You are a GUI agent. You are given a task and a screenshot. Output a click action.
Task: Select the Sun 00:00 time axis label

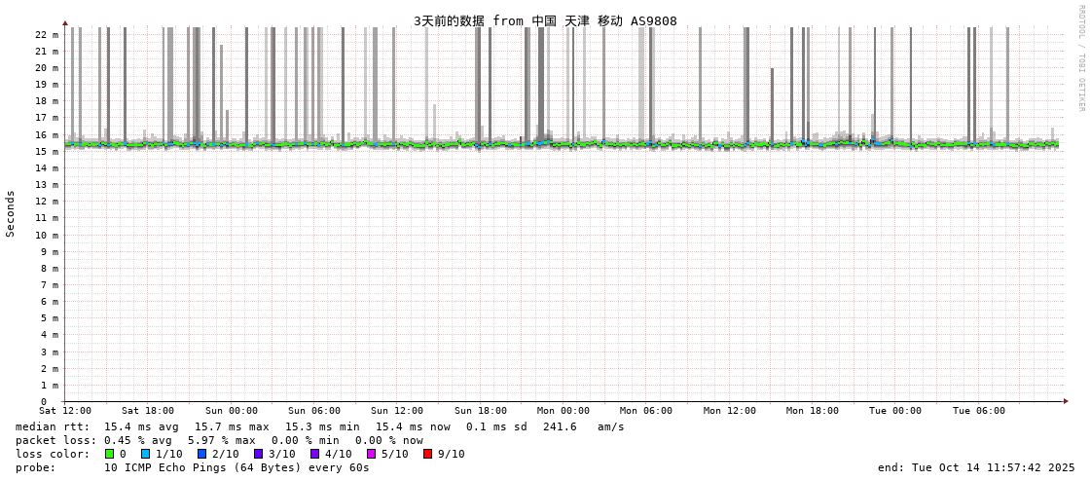coord(232,411)
